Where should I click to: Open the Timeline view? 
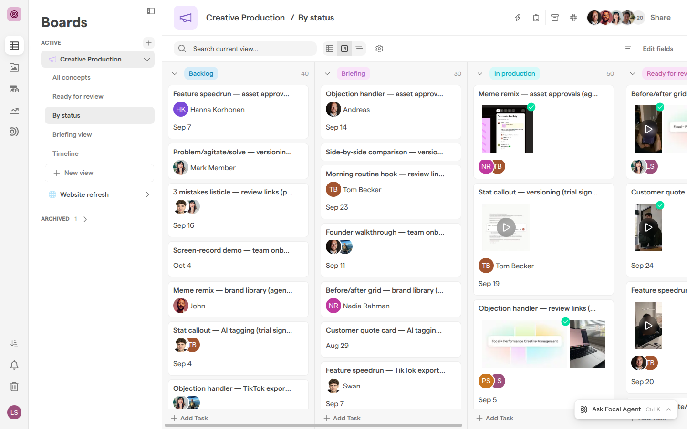100,153
